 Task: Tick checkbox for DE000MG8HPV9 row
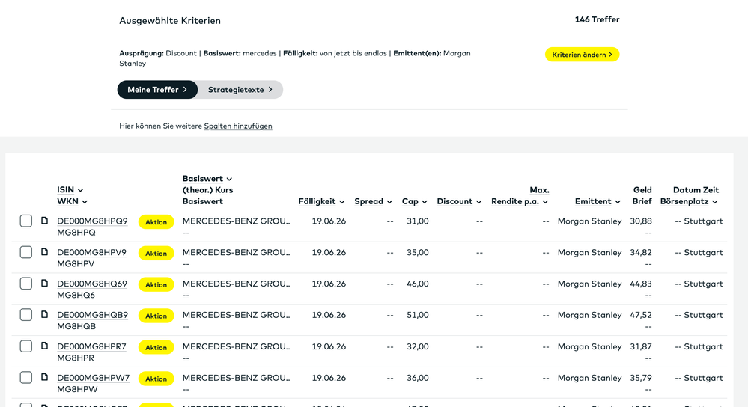25,252
